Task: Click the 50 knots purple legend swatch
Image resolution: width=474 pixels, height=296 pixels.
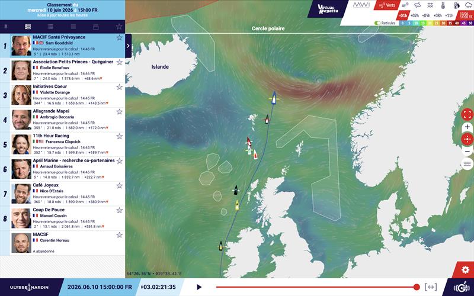Action: coord(470,23)
